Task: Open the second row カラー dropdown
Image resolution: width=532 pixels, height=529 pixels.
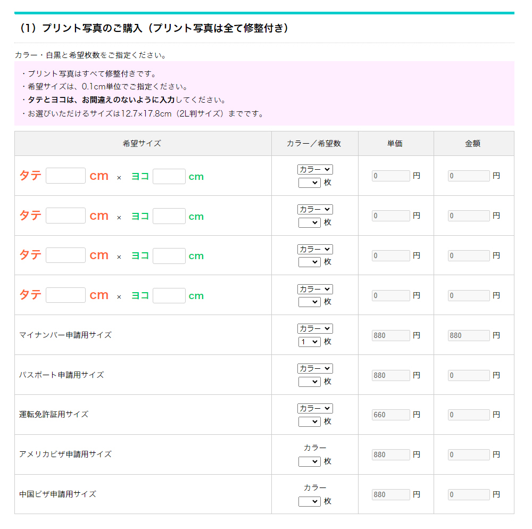Action: [x=315, y=209]
